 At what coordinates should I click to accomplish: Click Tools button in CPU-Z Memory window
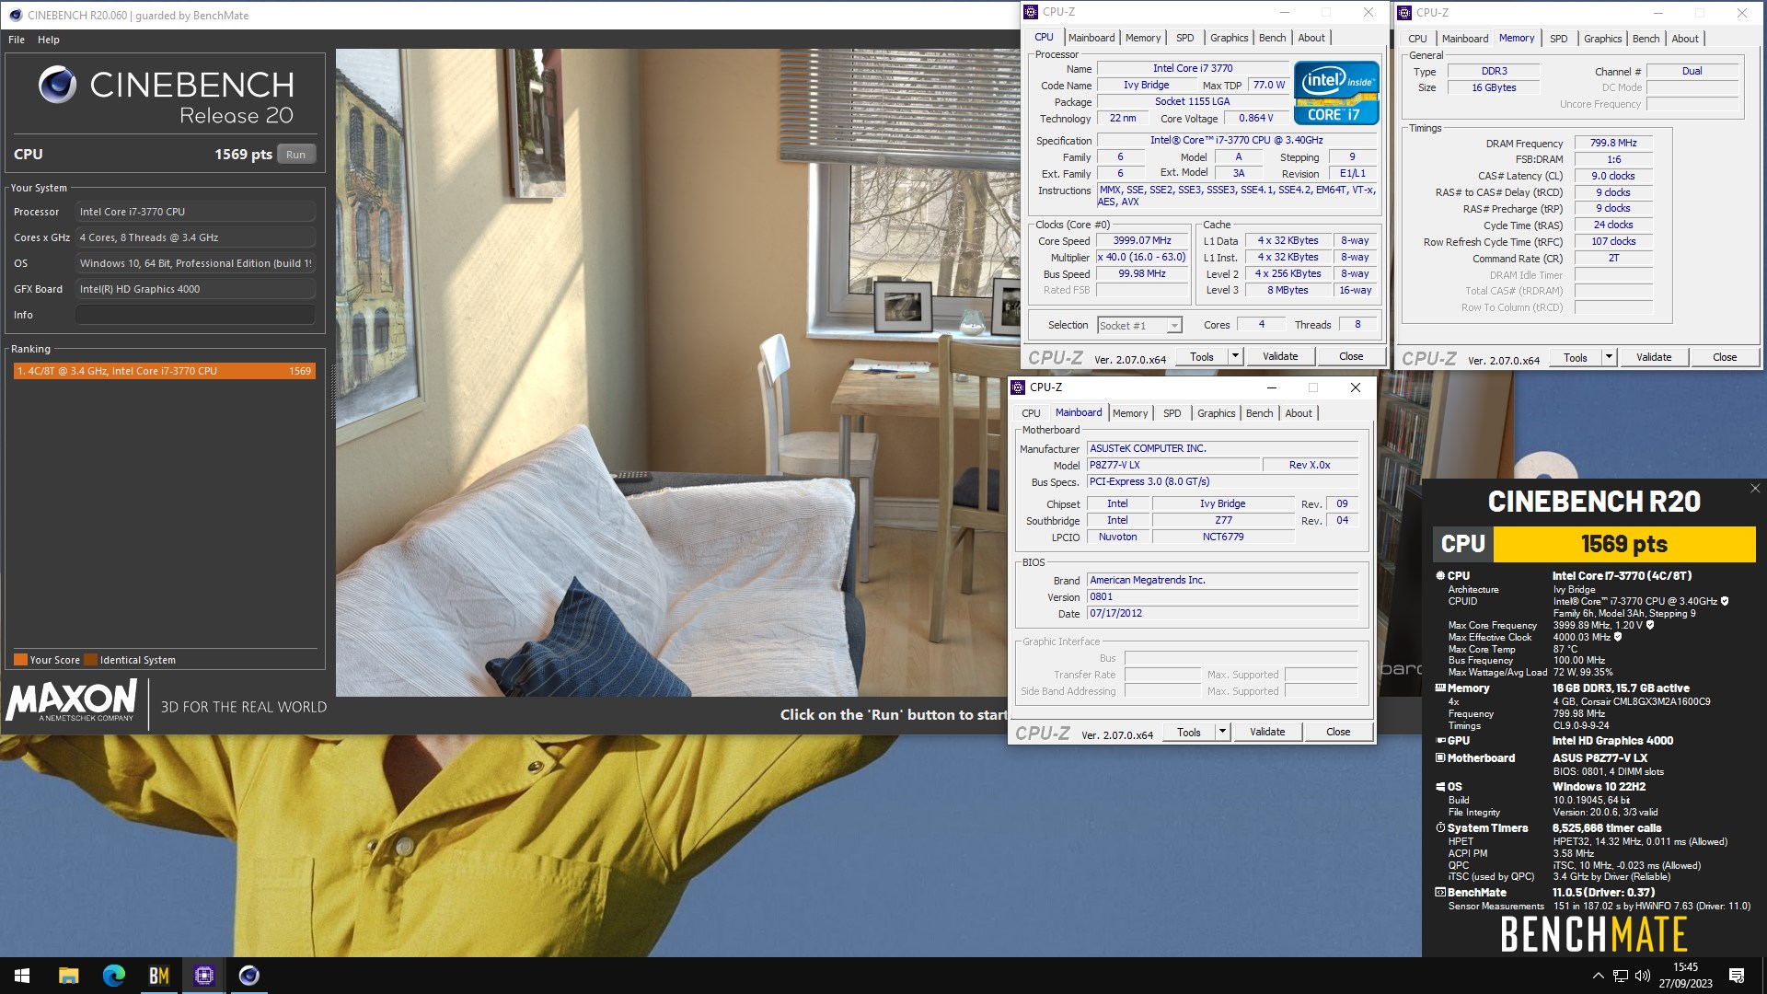click(x=1576, y=358)
